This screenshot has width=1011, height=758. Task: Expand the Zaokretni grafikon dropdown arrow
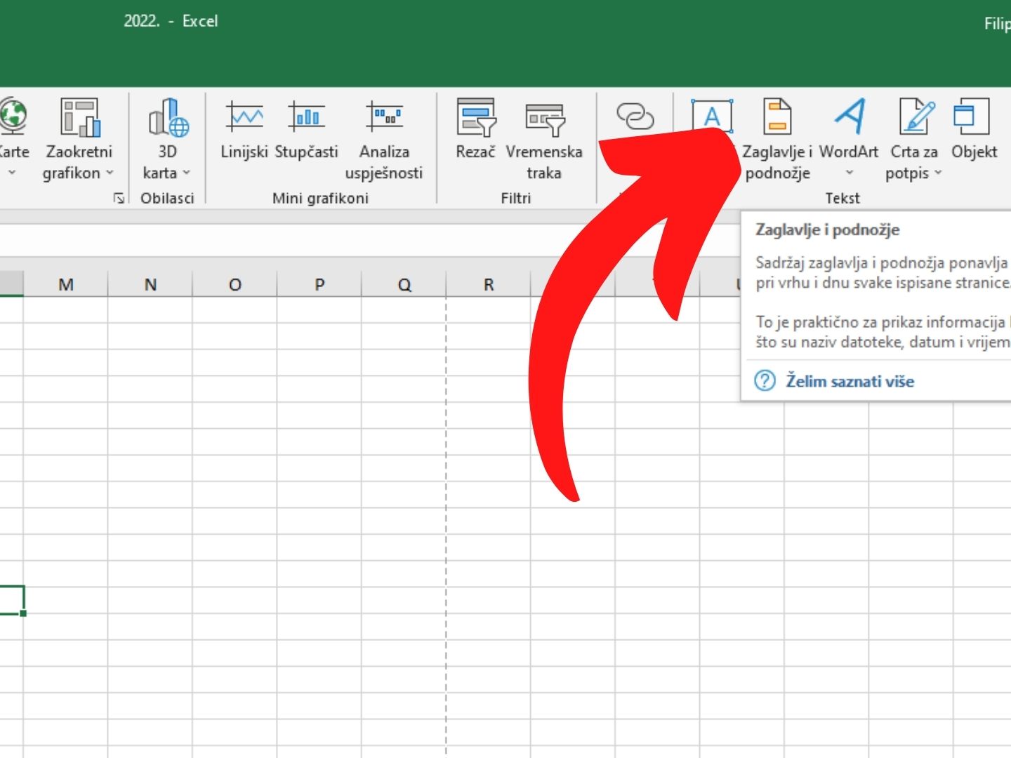(x=110, y=173)
